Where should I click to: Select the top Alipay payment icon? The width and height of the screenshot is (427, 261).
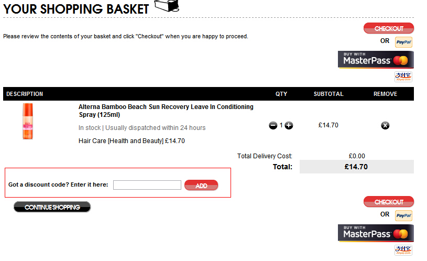[403, 77]
